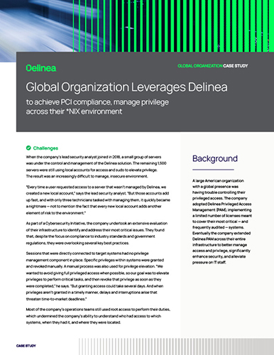Click the Delinea logo in the header
The width and height of the screenshot is (274, 355).
[41, 68]
